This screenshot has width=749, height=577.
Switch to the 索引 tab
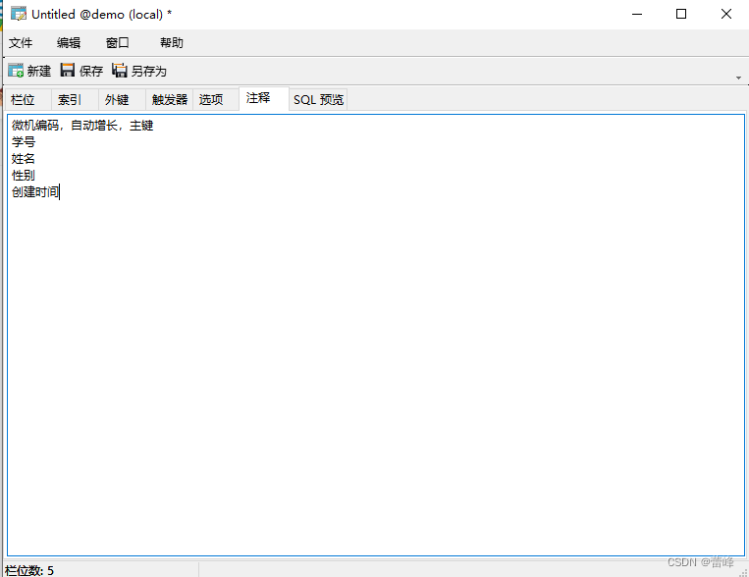(75, 99)
